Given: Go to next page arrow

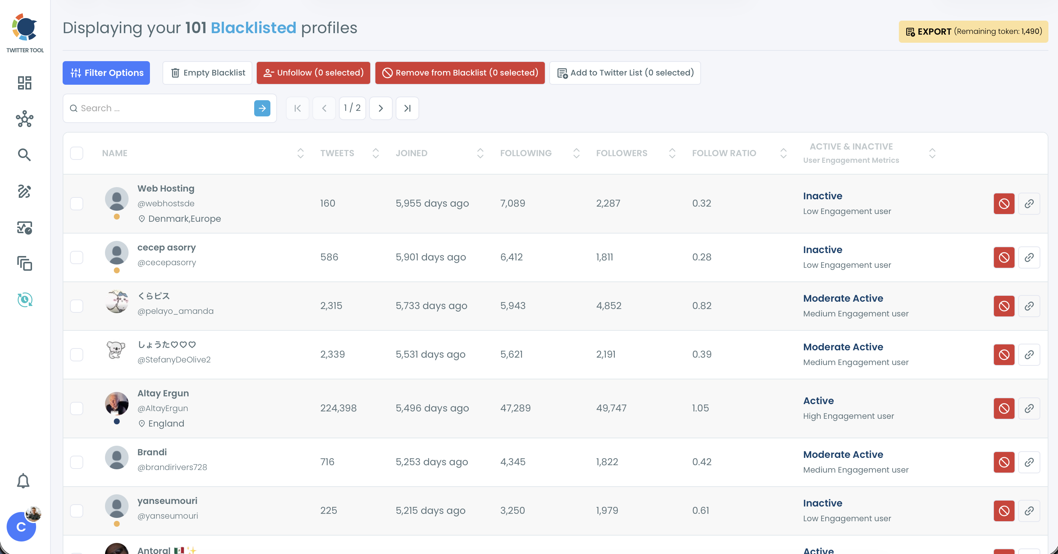Looking at the screenshot, I should pyautogui.click(x=381, y=108).
